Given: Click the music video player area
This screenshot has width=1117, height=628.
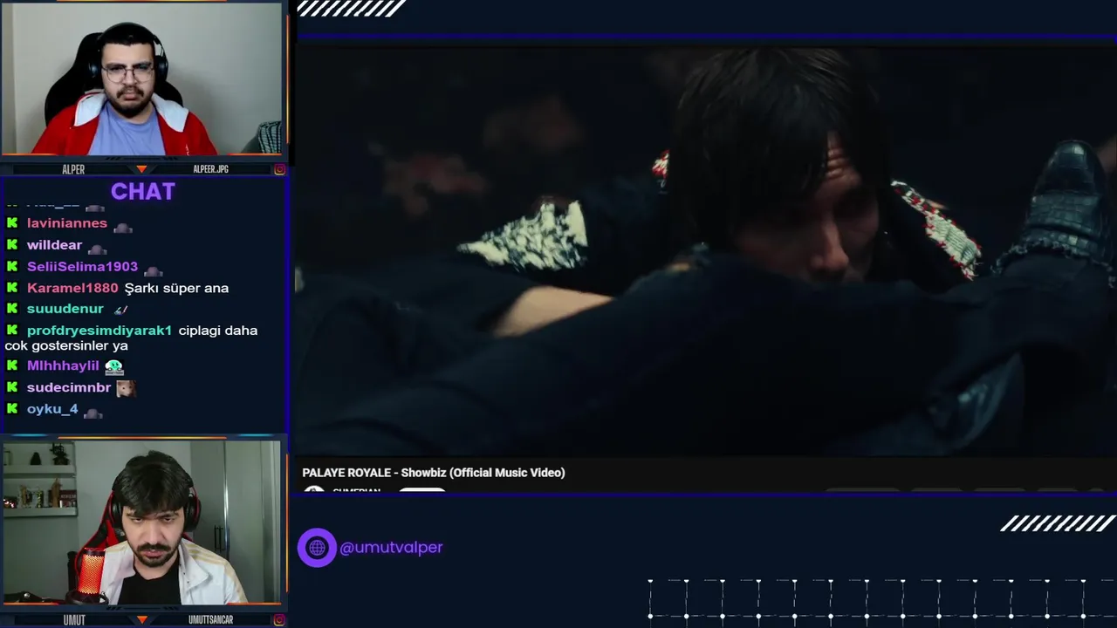Looking at the screenshot, I should [x=706, y=249].
